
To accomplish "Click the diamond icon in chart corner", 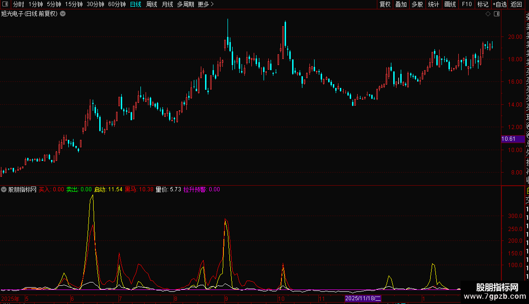I will click(x=488, y=14).
